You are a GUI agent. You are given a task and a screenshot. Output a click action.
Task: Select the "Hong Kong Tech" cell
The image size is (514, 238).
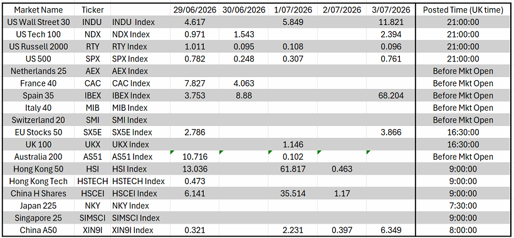(x=39, y=181)
